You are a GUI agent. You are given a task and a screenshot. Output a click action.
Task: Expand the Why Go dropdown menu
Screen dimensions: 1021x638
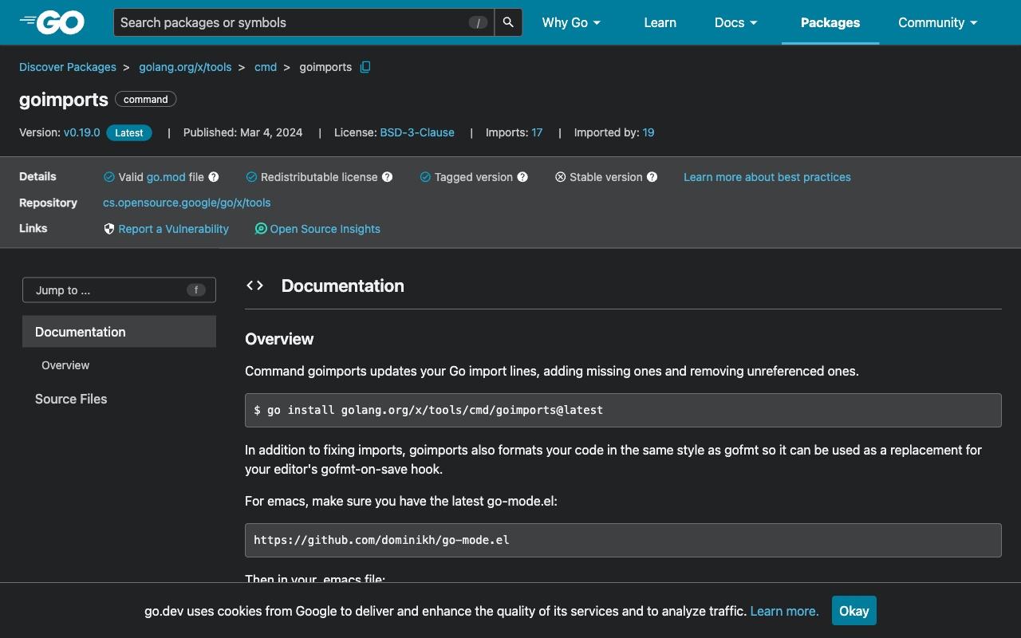tap(571, 22)
